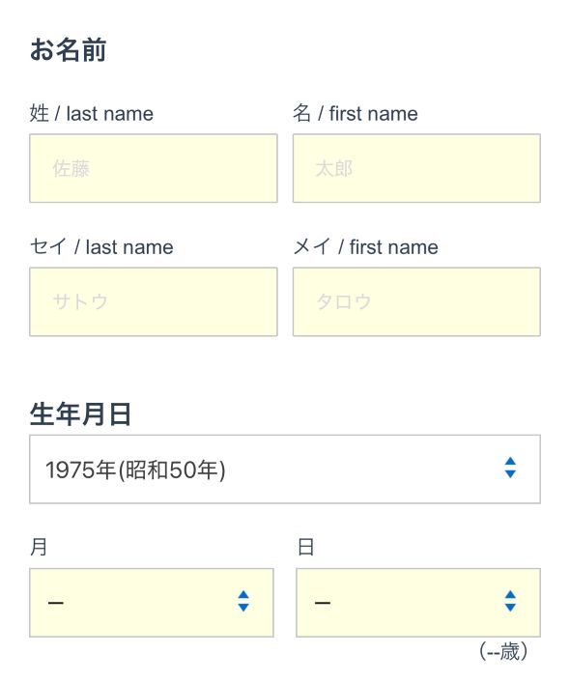Viewport: 570px width, 683px height.
Task: Open the 月 month dropdown
Action: 152,603
